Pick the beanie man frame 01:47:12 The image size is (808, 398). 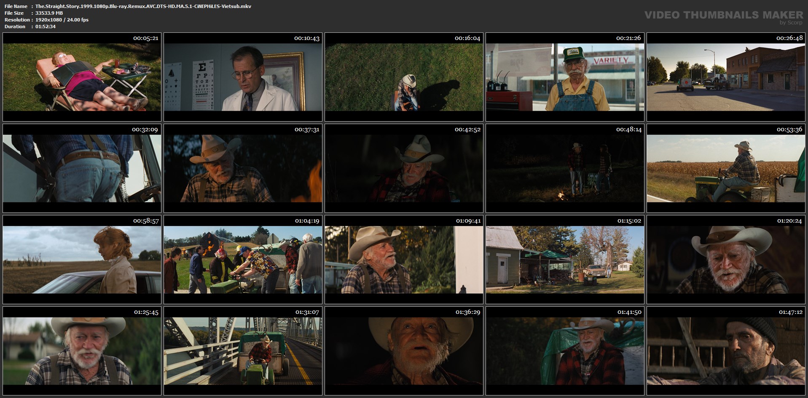[726, 351]
